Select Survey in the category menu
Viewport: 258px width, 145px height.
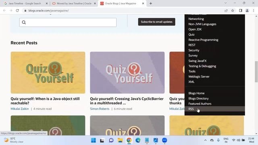point(193,56)
